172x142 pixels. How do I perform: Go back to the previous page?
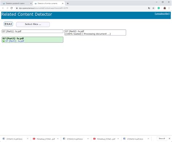3,8
